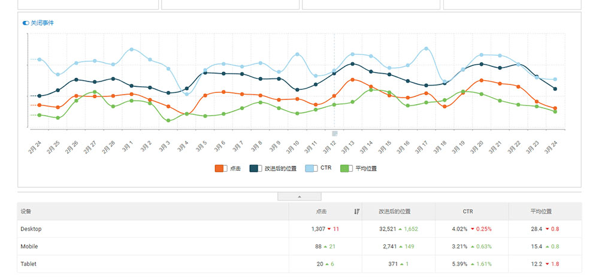Select the Mobile device row
This screenshot has width=599, height=279.
(x=29, y=246)
